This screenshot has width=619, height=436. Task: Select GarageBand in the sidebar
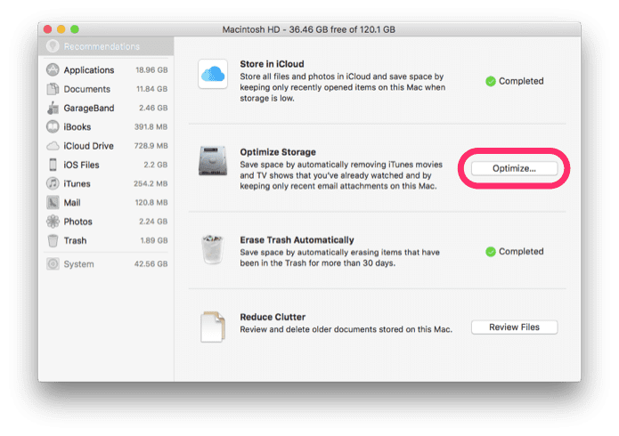(107, 108)
